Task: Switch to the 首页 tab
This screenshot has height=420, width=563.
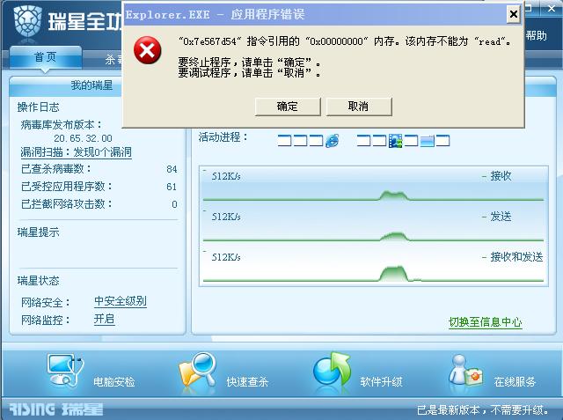Action: [x=45, y=56]
